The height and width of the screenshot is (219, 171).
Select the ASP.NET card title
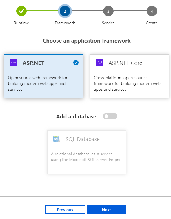point(34,63)
